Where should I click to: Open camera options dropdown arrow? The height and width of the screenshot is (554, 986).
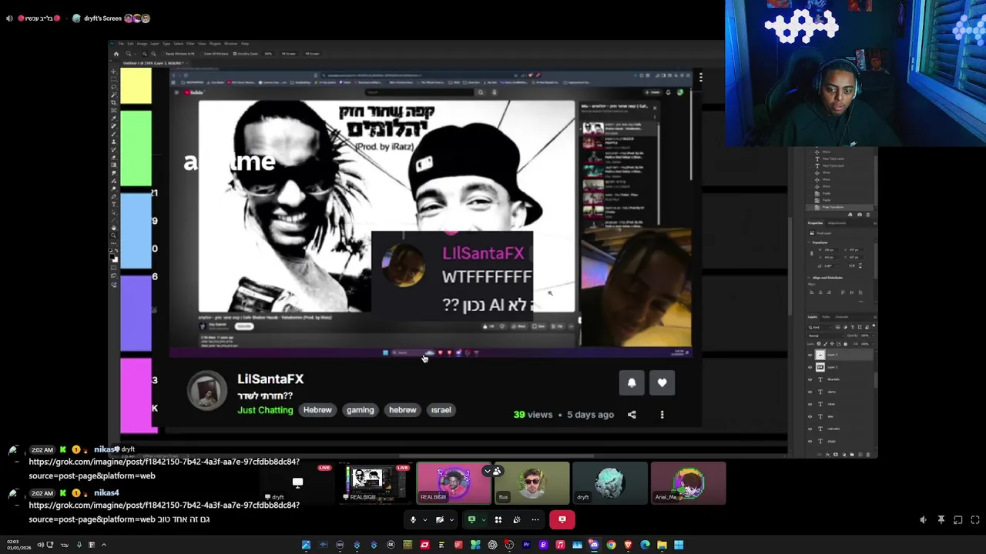pos(451,519)
